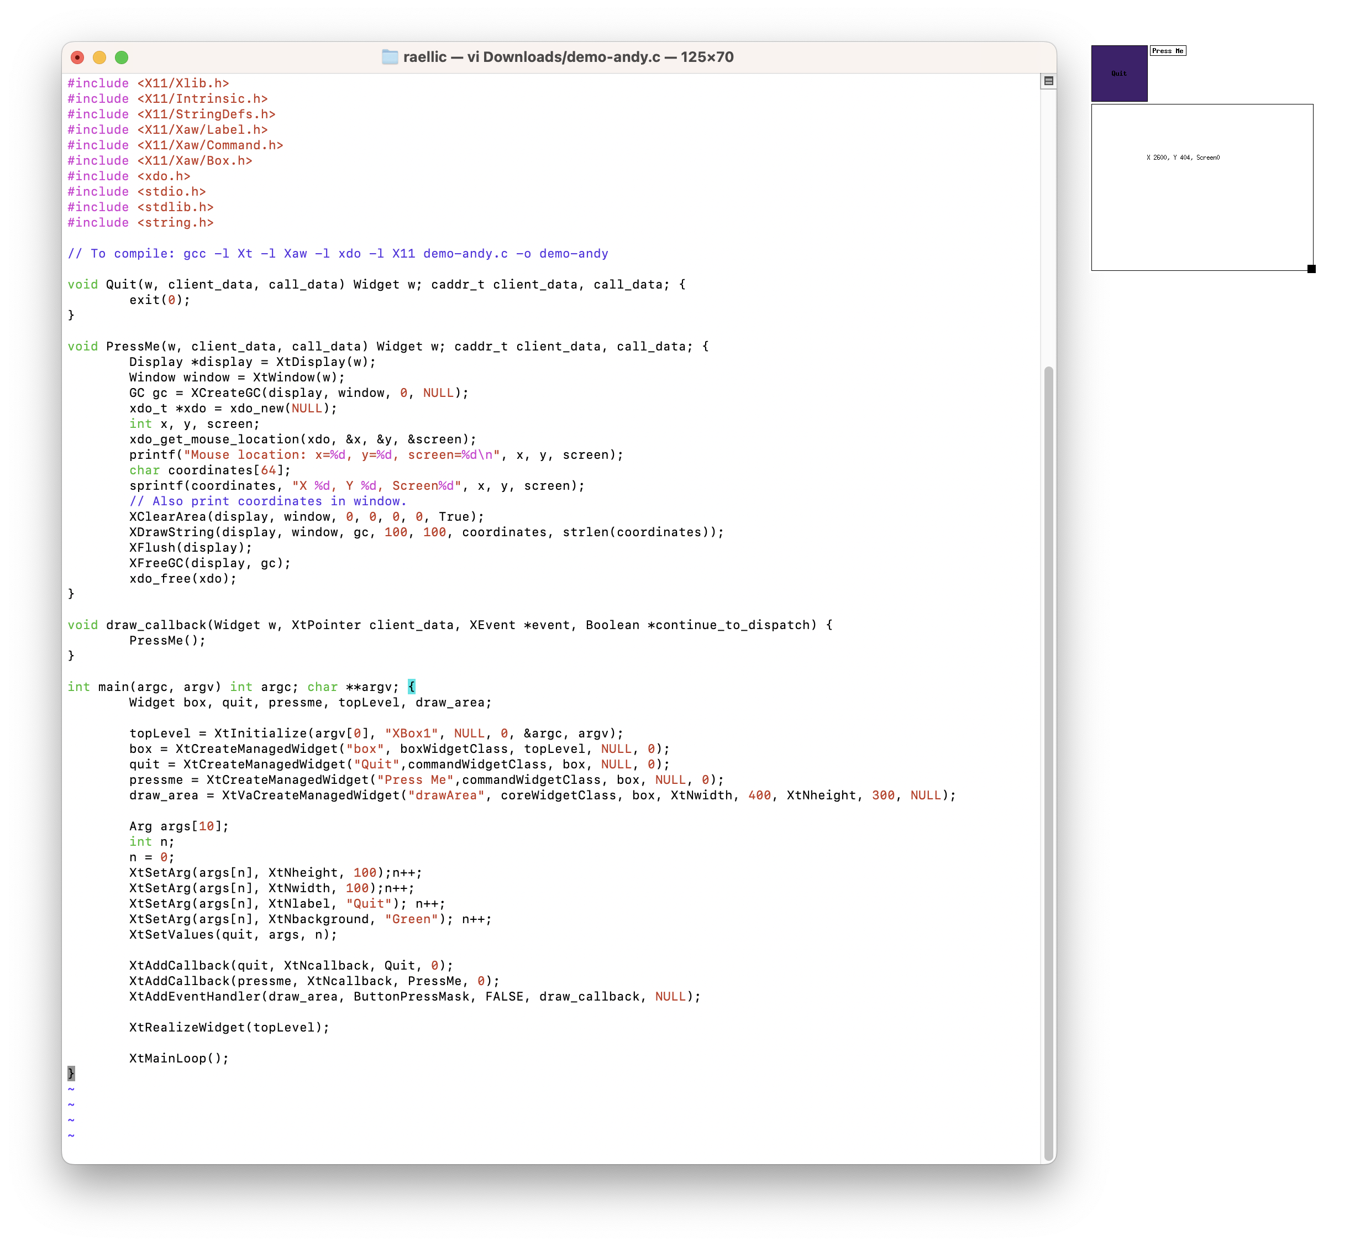Click the Press Me button in X window
This screenshot has width=1355, height=1246.
[1168, 50]
